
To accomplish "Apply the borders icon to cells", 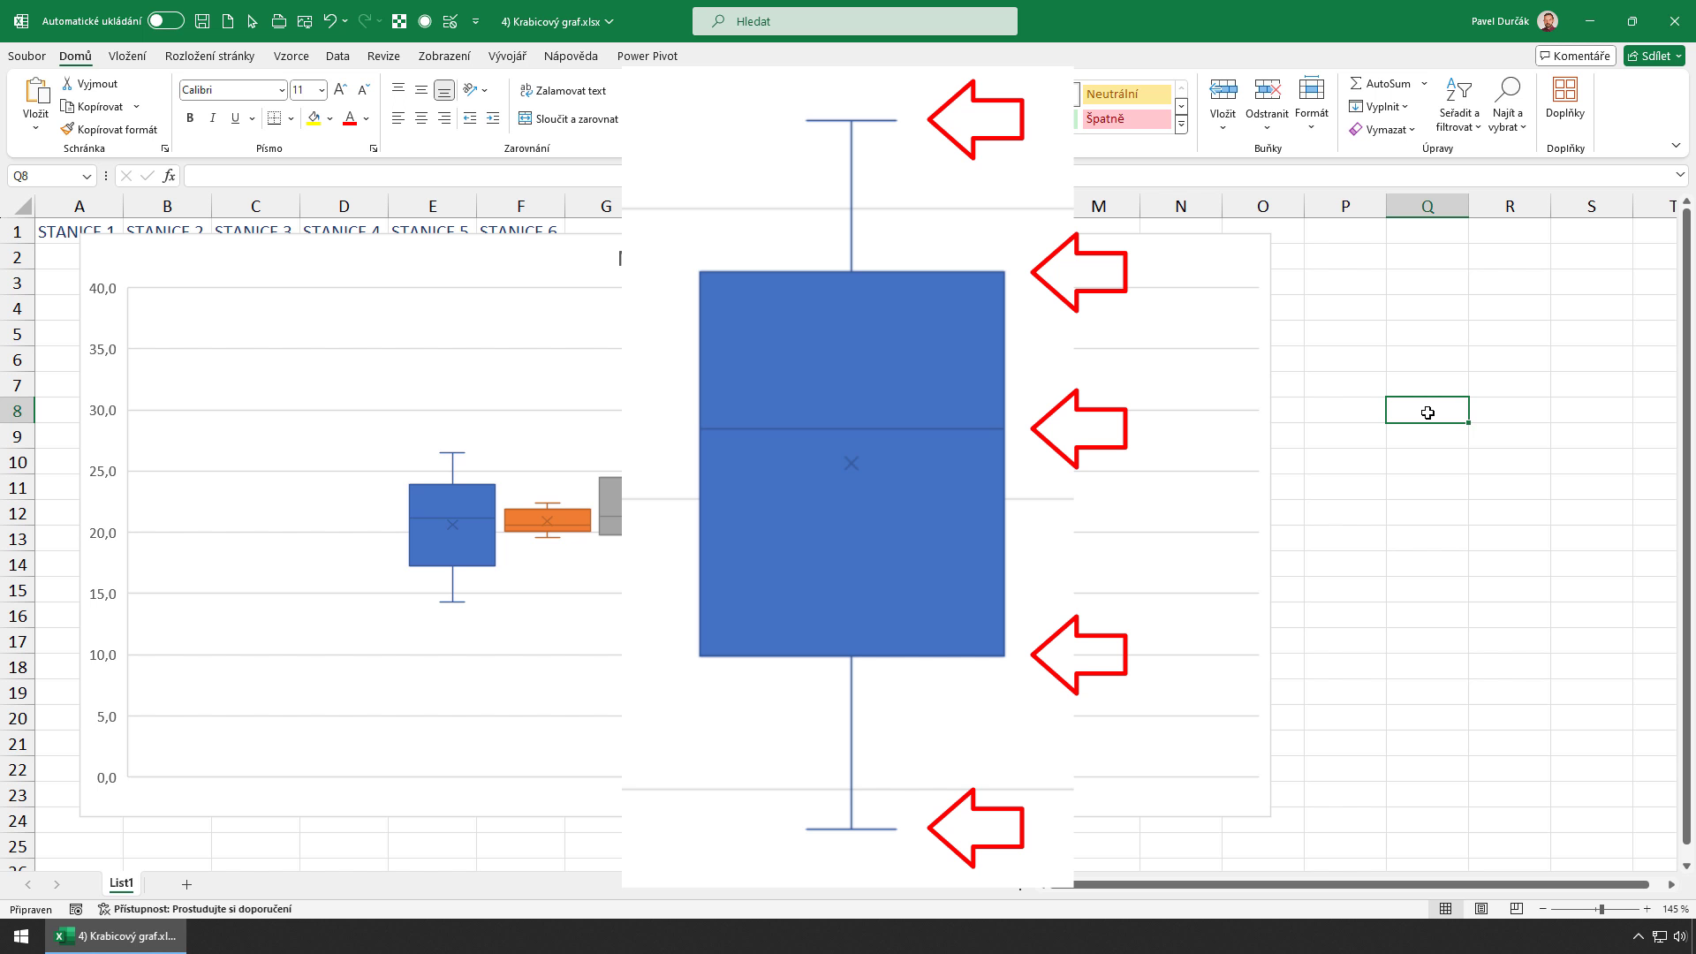I will click(275, 118).
